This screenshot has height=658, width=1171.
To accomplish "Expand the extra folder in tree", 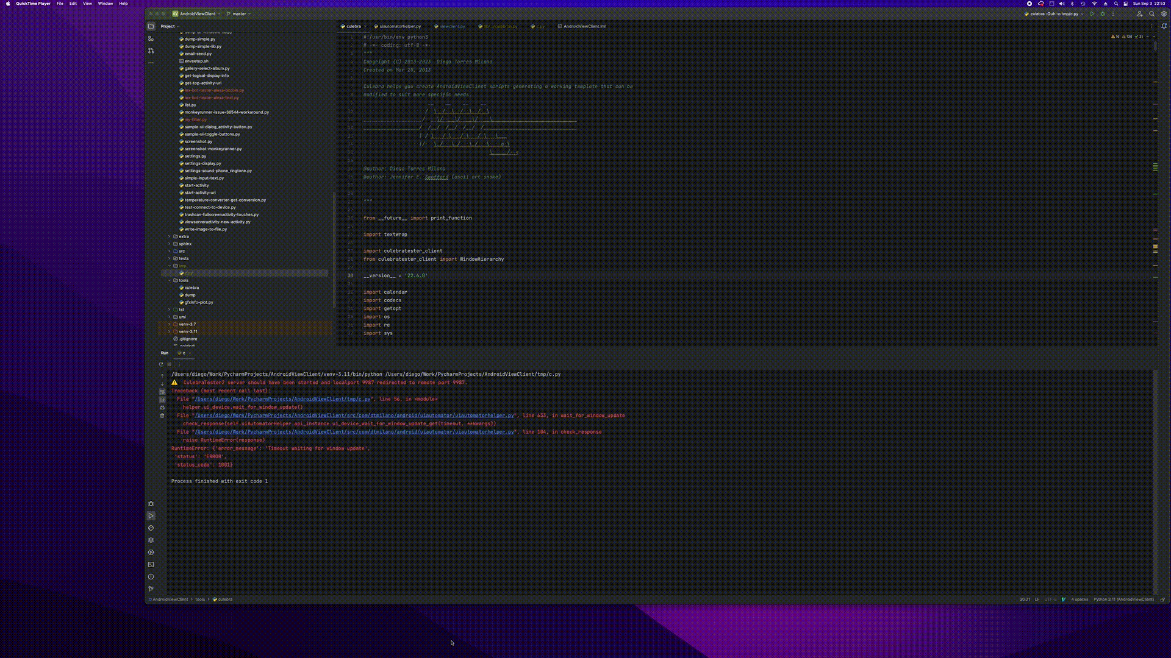I will click(170, 236).
